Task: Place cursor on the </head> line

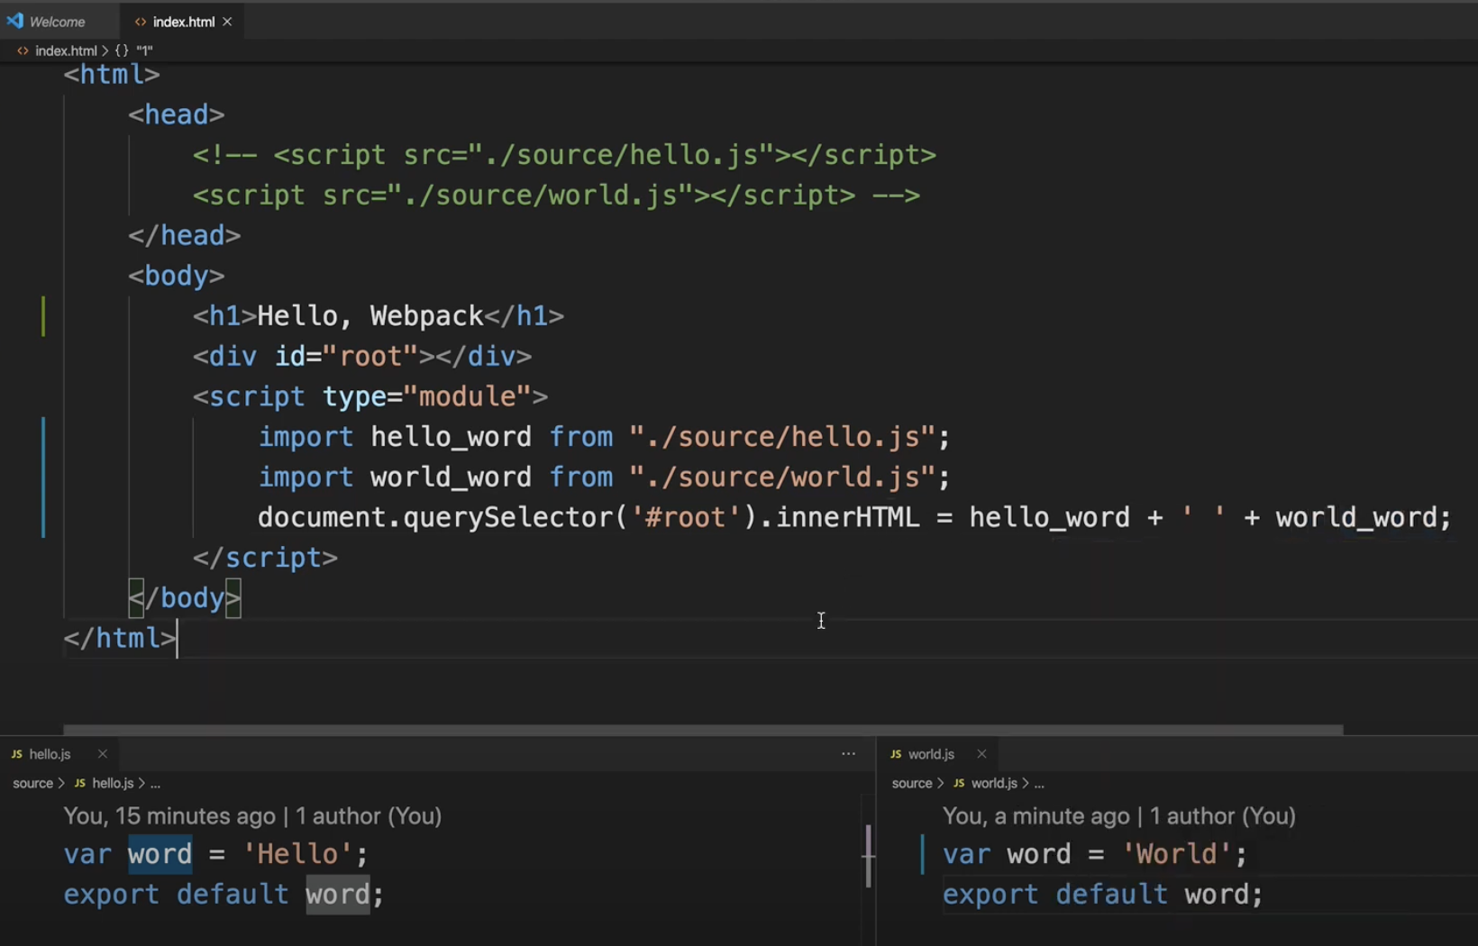Action: click(x=185, y=236)
